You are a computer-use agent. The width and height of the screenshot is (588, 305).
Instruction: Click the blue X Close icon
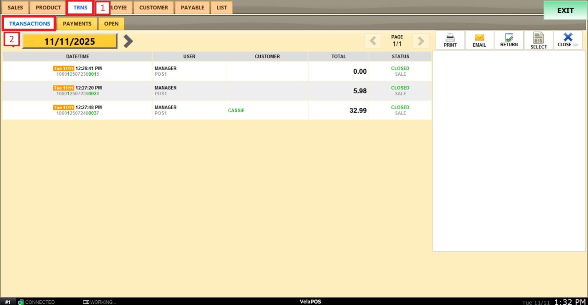568,38
